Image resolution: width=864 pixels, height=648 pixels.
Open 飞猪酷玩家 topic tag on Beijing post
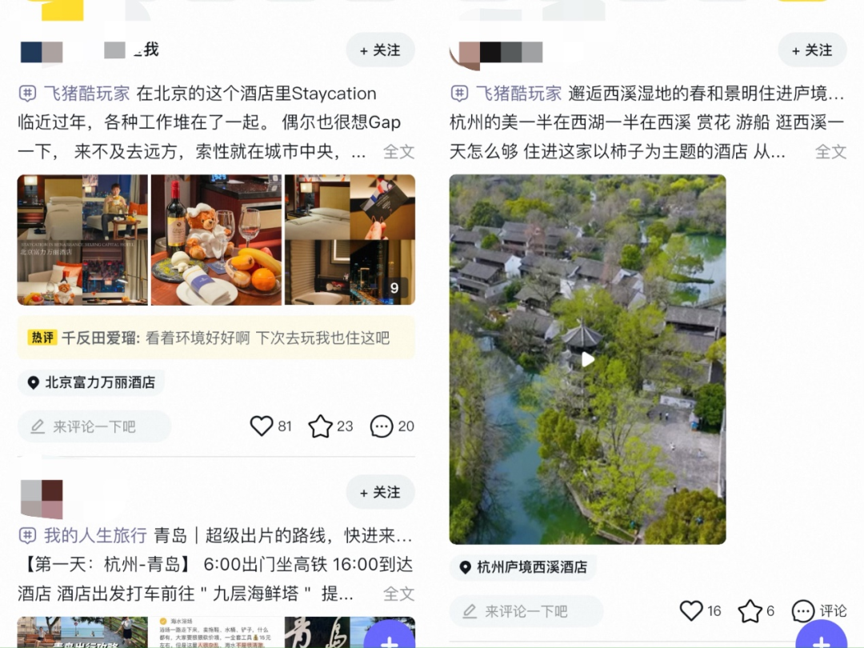[x=86, y=93]
